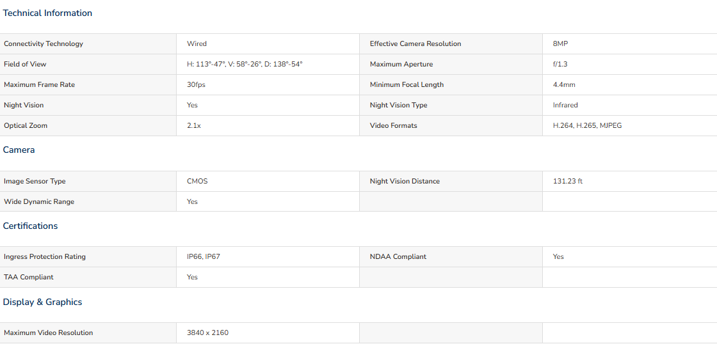Select the Minimum Focal Length 4.4mm value

pyautogui.click(x=564, y=85)
